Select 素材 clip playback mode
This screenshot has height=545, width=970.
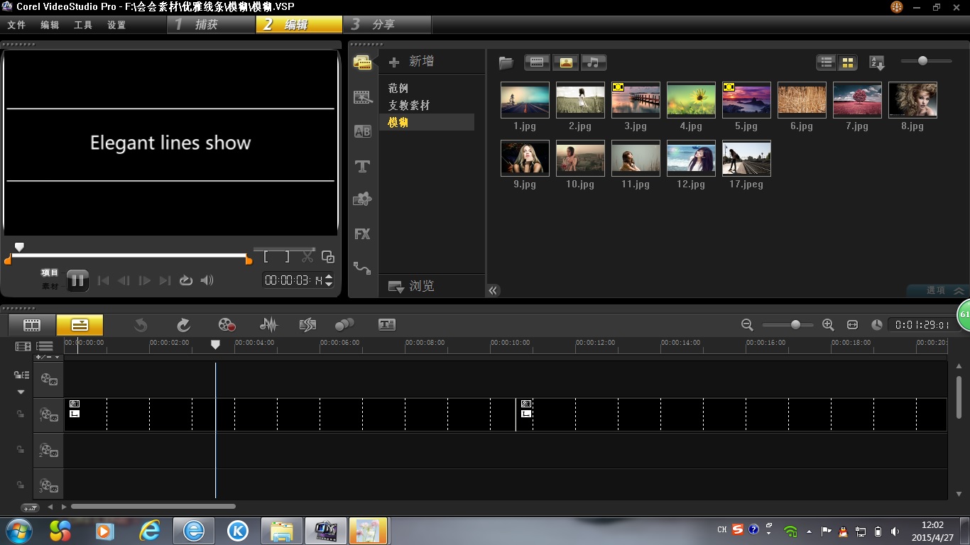50,286
